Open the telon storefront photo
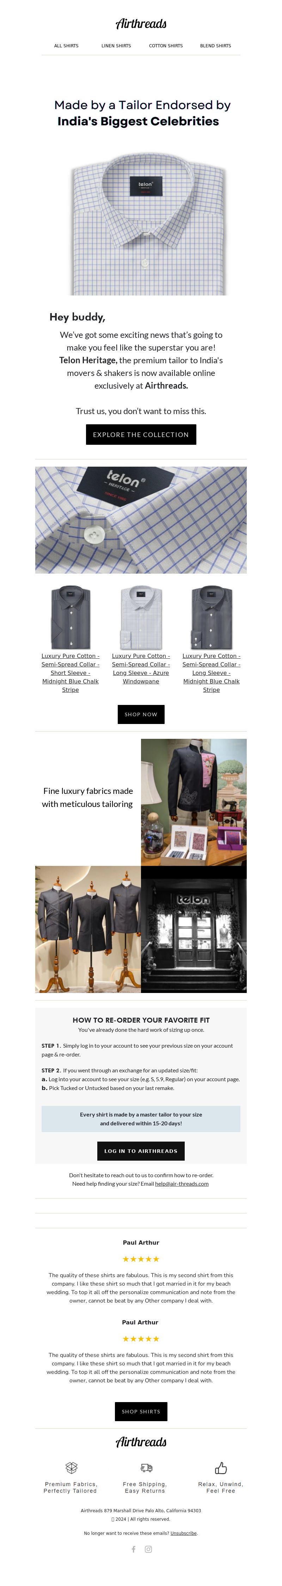 (194, 930)
